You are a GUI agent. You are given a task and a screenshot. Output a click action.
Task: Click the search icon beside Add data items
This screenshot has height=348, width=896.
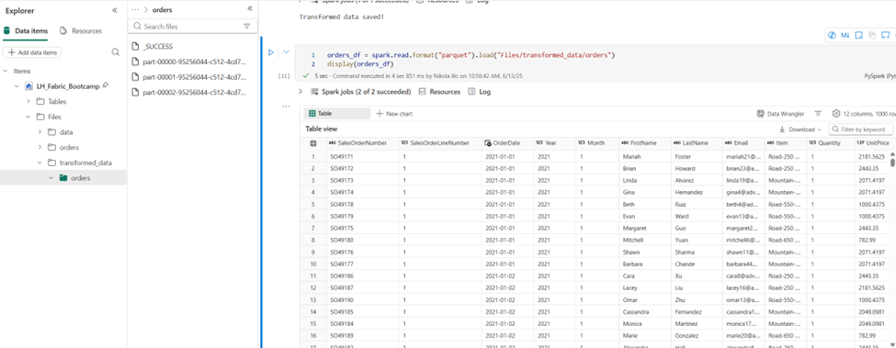point(115,52)
